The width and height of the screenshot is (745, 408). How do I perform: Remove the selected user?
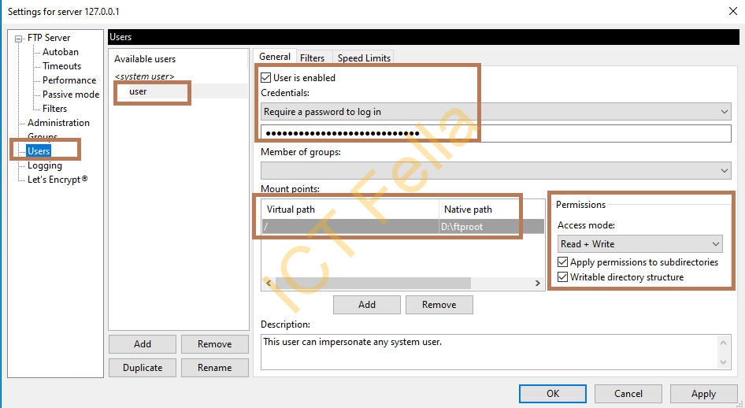pos(215,344)
